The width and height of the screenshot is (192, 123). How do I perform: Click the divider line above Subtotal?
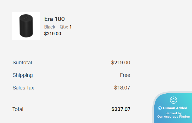[71, 52]
